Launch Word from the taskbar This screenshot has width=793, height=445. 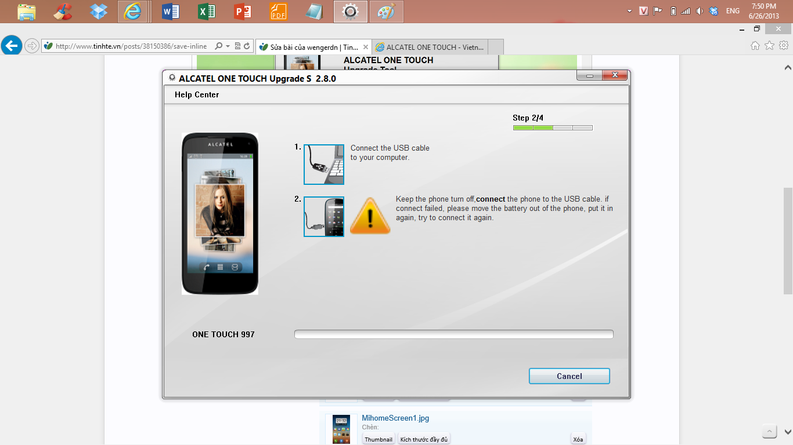(171, 11)
